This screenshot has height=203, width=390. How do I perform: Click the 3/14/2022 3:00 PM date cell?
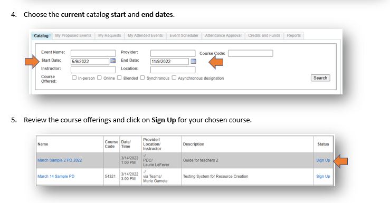tap(130, 176)
